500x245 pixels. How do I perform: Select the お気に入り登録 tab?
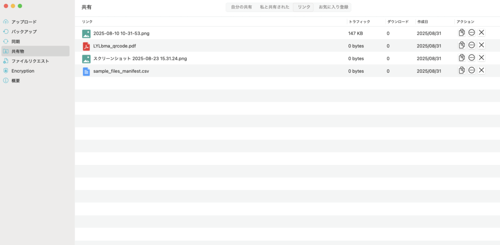pyautogui.click(x=334, y=7)
